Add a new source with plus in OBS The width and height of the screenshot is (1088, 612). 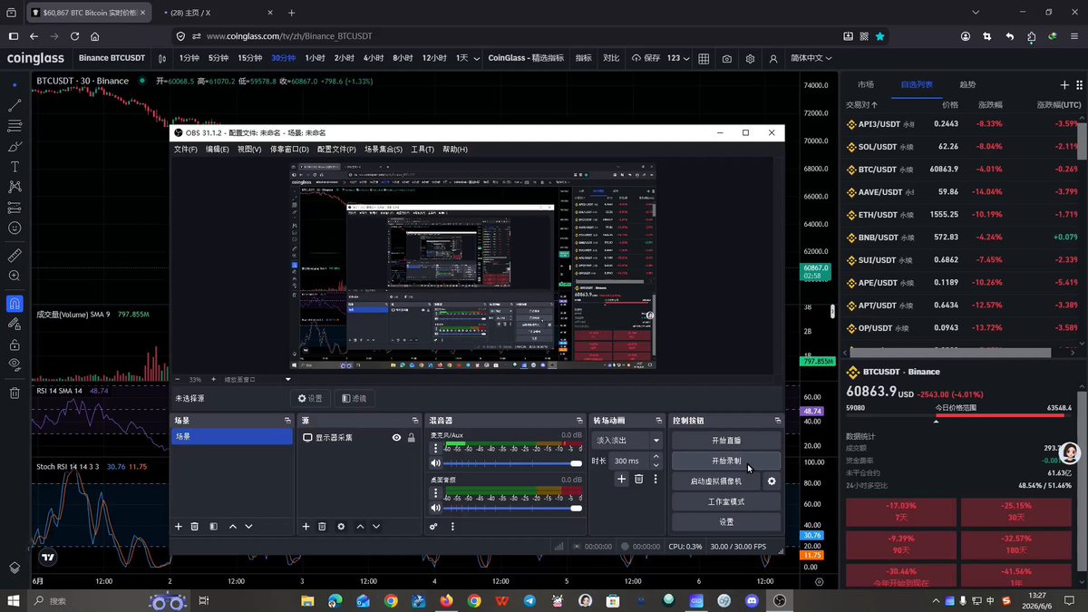click(x=306, y=526)
